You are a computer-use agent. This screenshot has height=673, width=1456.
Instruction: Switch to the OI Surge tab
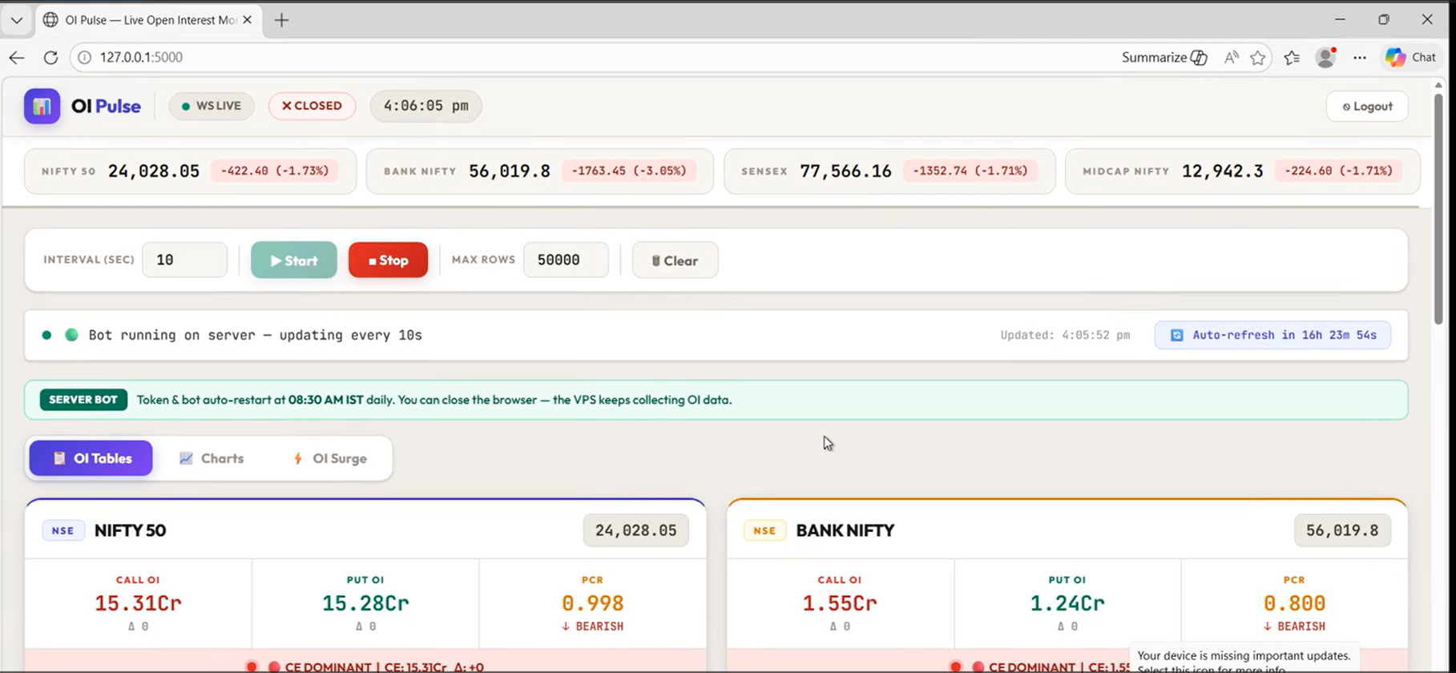click(329, 458)
